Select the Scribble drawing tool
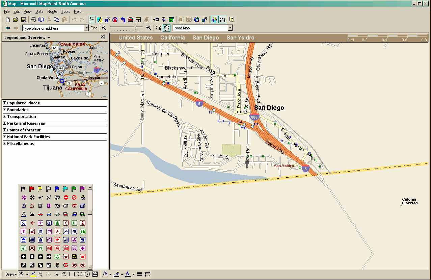 click(41, 274)
